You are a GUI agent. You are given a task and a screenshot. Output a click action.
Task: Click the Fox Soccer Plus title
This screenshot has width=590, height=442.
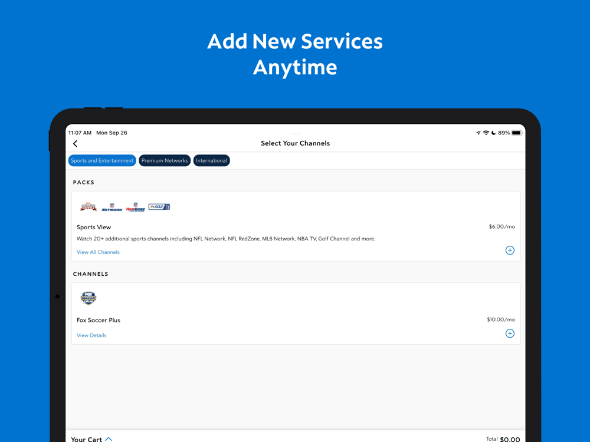(x=99, y=320)
